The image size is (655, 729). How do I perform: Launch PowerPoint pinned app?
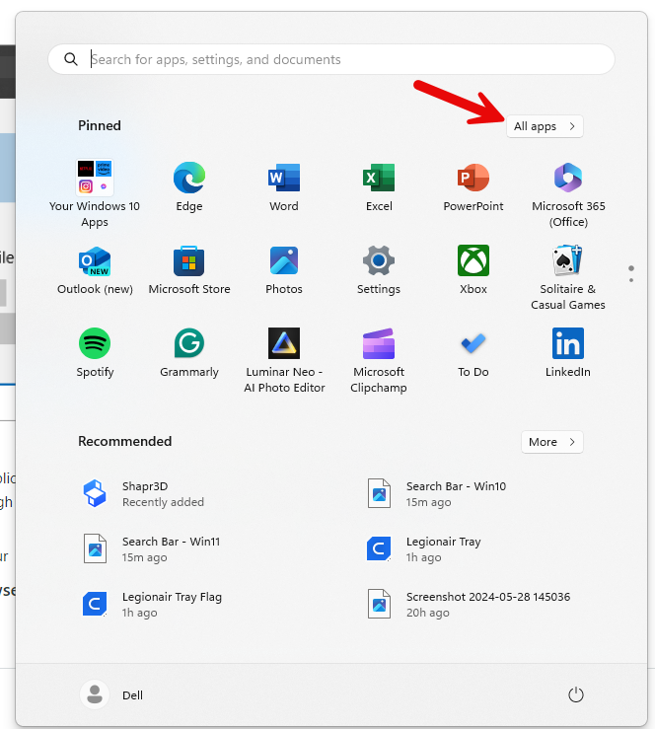473,186
